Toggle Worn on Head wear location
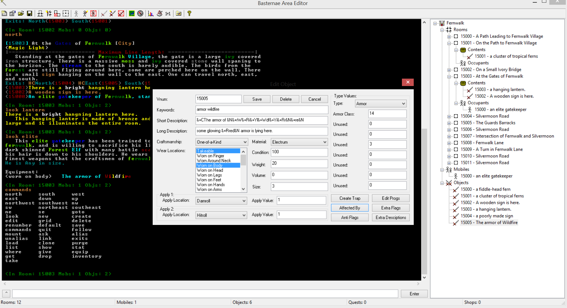 pos(210,170)
